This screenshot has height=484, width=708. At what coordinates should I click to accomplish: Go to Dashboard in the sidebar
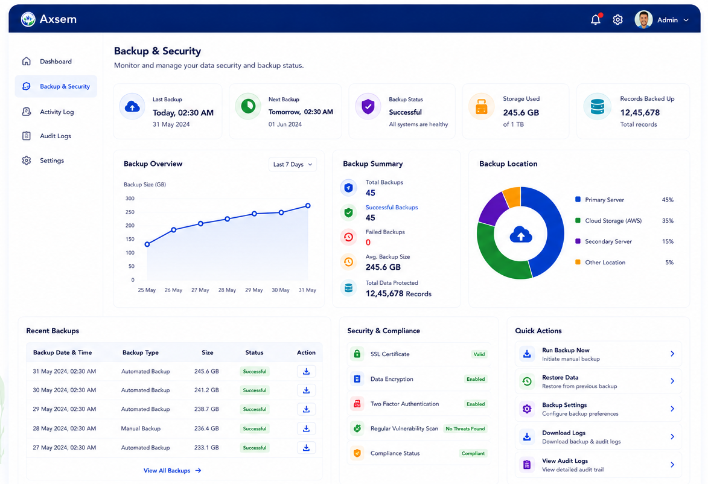point(56,62)
